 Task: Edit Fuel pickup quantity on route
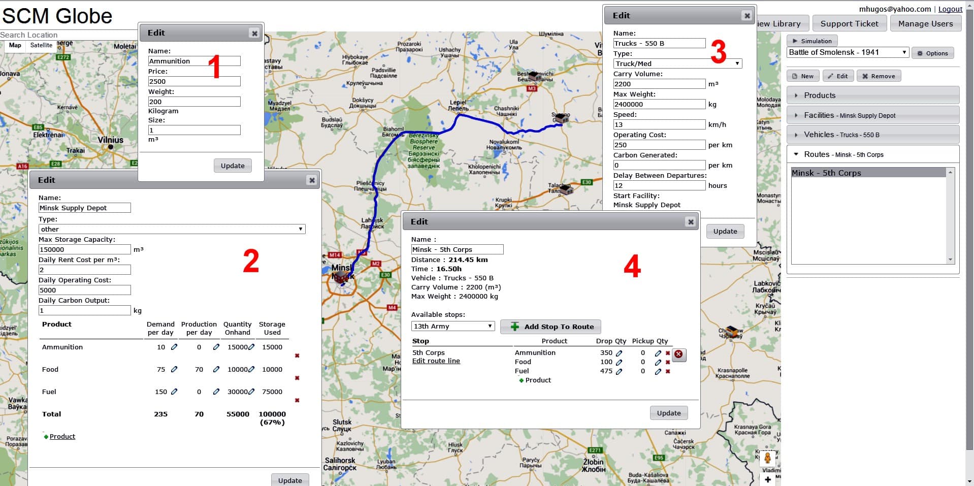(658, 371)
